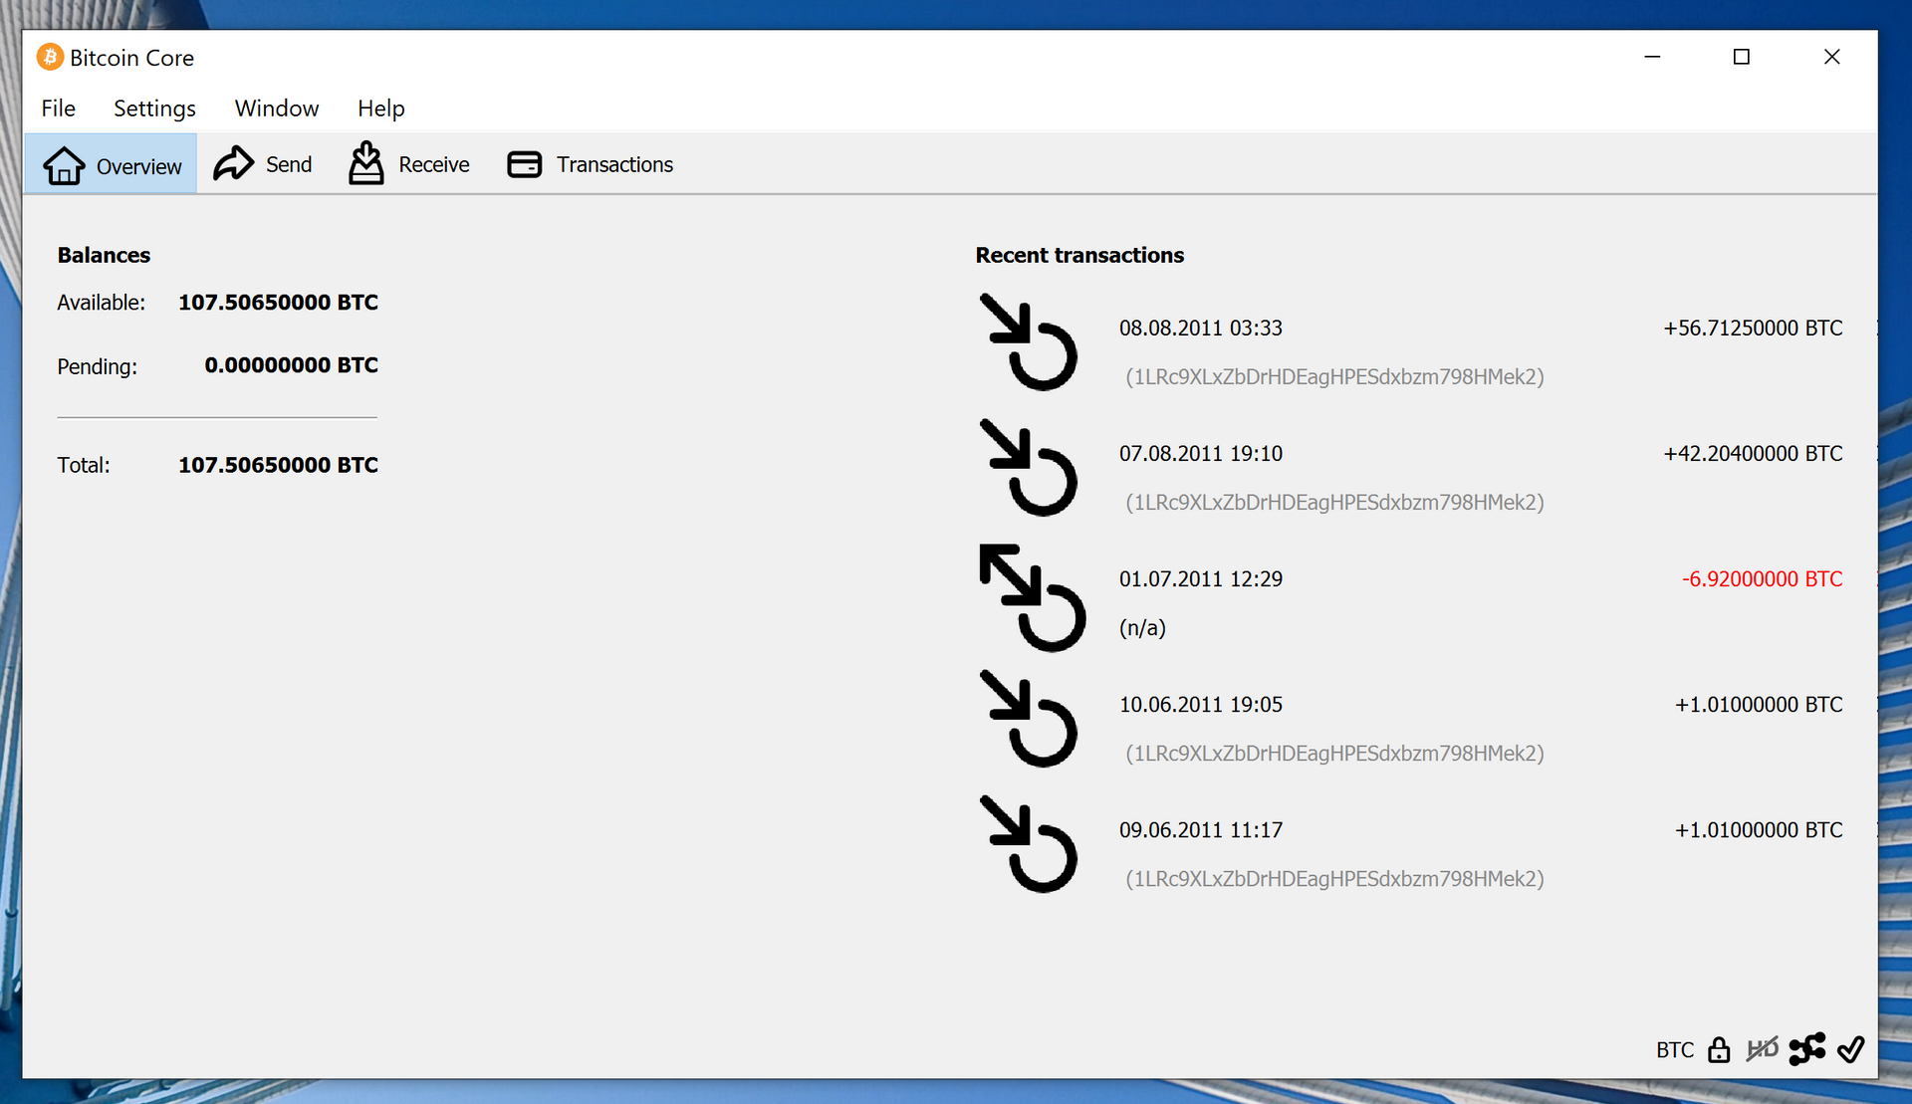Viewport: 1912px width, 1104px height.
Task: Go to the Transactions tab
Action: click(591, 164)
